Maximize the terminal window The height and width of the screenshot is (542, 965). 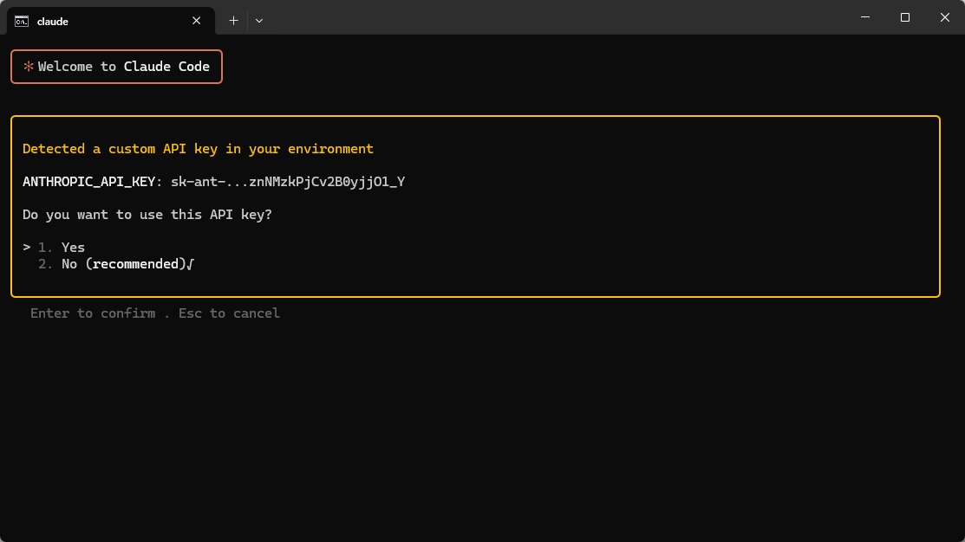[905, 17]
